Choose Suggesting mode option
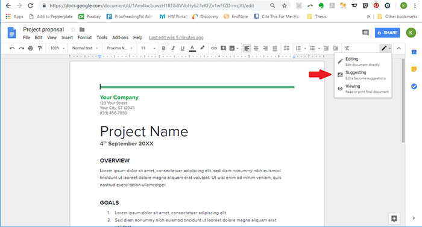The width and height of the screenshot is (422, 227). click(363, 75)
